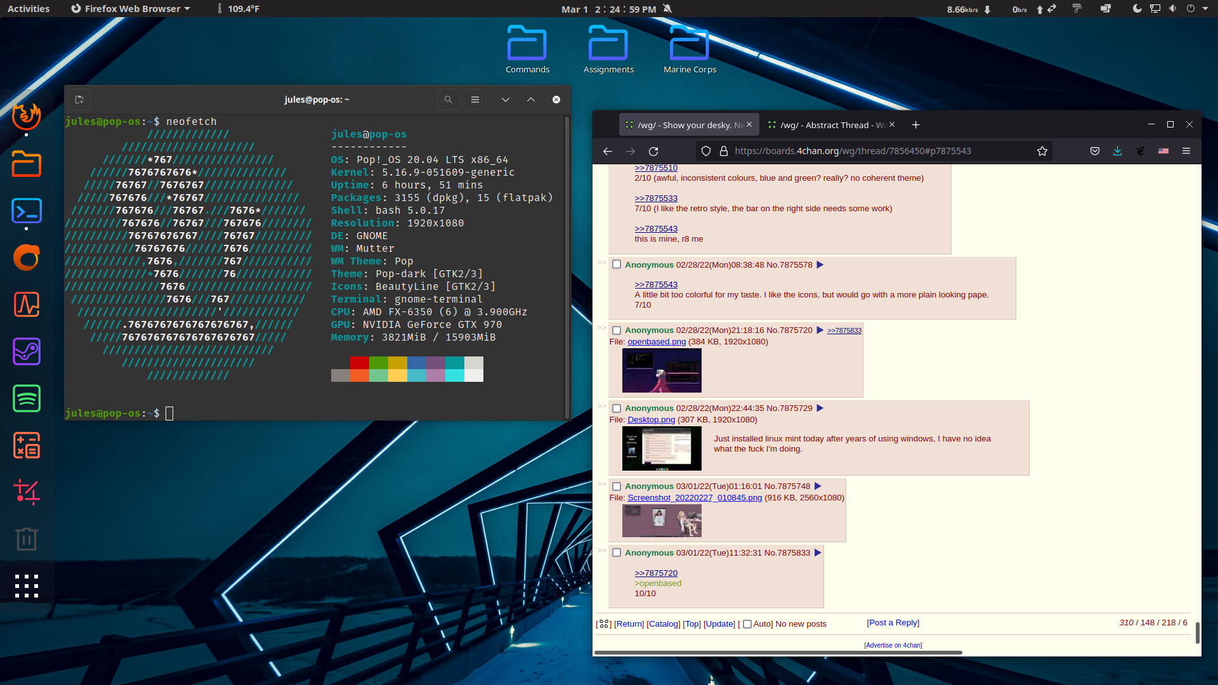This screenshot has height=685, width=1218.
Task: Enable the Auto update checkbox
Action: pos(747,624)
